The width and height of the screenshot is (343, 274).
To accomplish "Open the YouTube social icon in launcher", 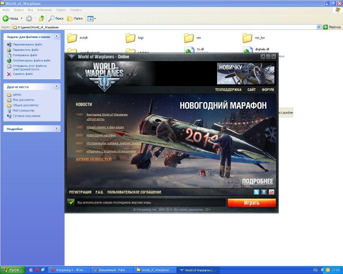I will click(272, 192).
